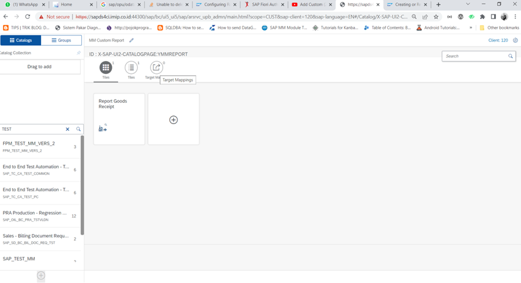Toggle the browser side panel
The height and width of the screenshot is (283, 521).
pos(493,17)
